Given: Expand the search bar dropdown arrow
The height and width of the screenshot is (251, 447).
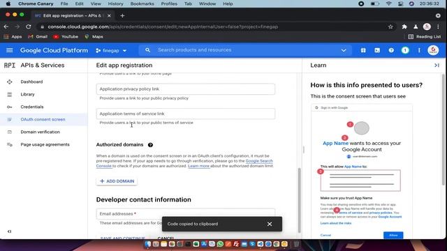Looking at the screenshot, I should click(x=344, y=50).
